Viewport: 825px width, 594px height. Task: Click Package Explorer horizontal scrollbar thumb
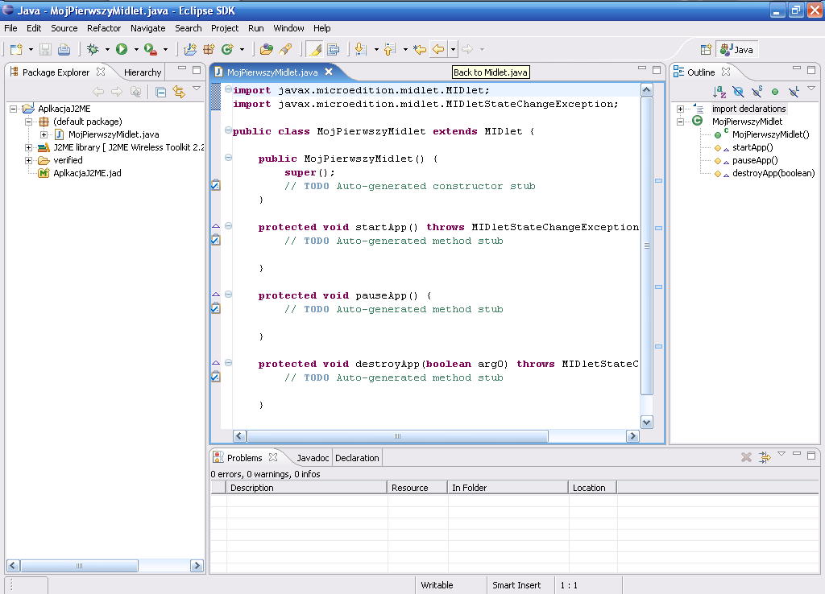pyautogui.click(x=79, y=566)
